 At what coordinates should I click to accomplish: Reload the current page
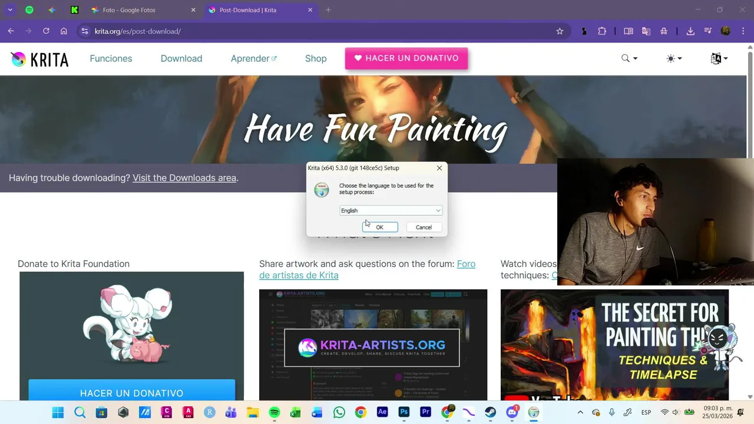(46, 31)
